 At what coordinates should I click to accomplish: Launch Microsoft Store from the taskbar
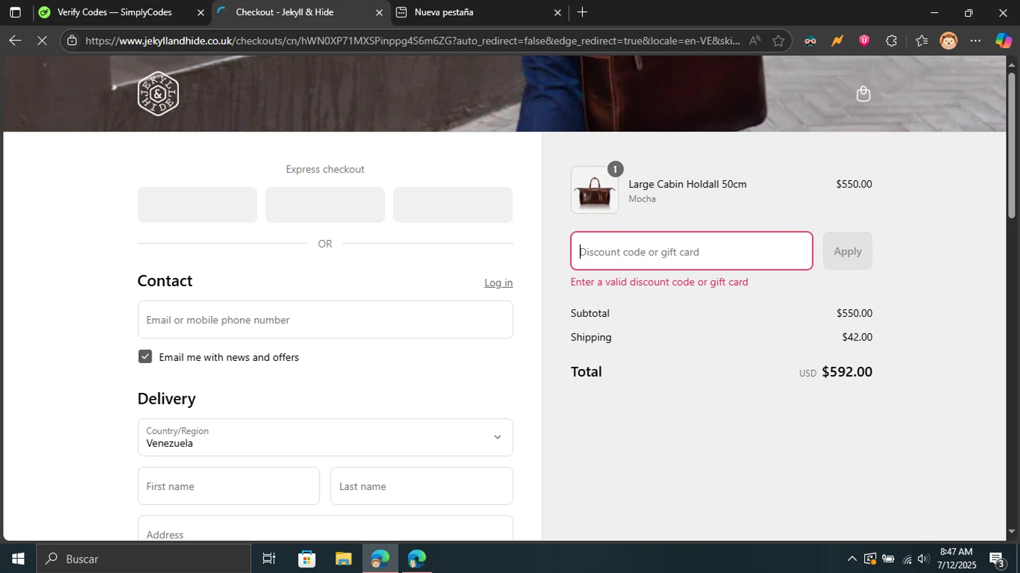click(307, 559)
